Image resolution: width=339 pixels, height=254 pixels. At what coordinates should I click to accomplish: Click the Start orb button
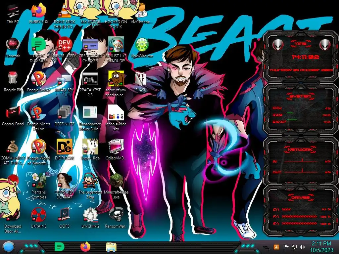pyautogui.click(x=8, y=247)
